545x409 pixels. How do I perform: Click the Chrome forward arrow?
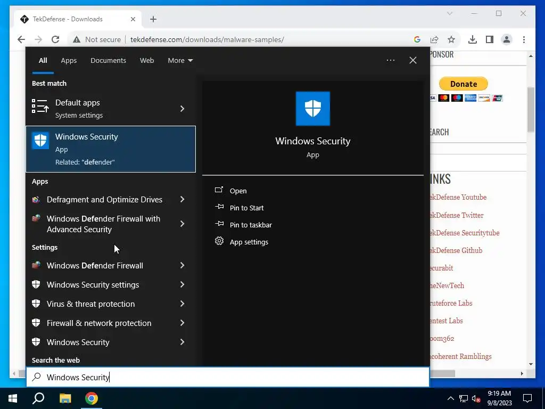(38, 39)
